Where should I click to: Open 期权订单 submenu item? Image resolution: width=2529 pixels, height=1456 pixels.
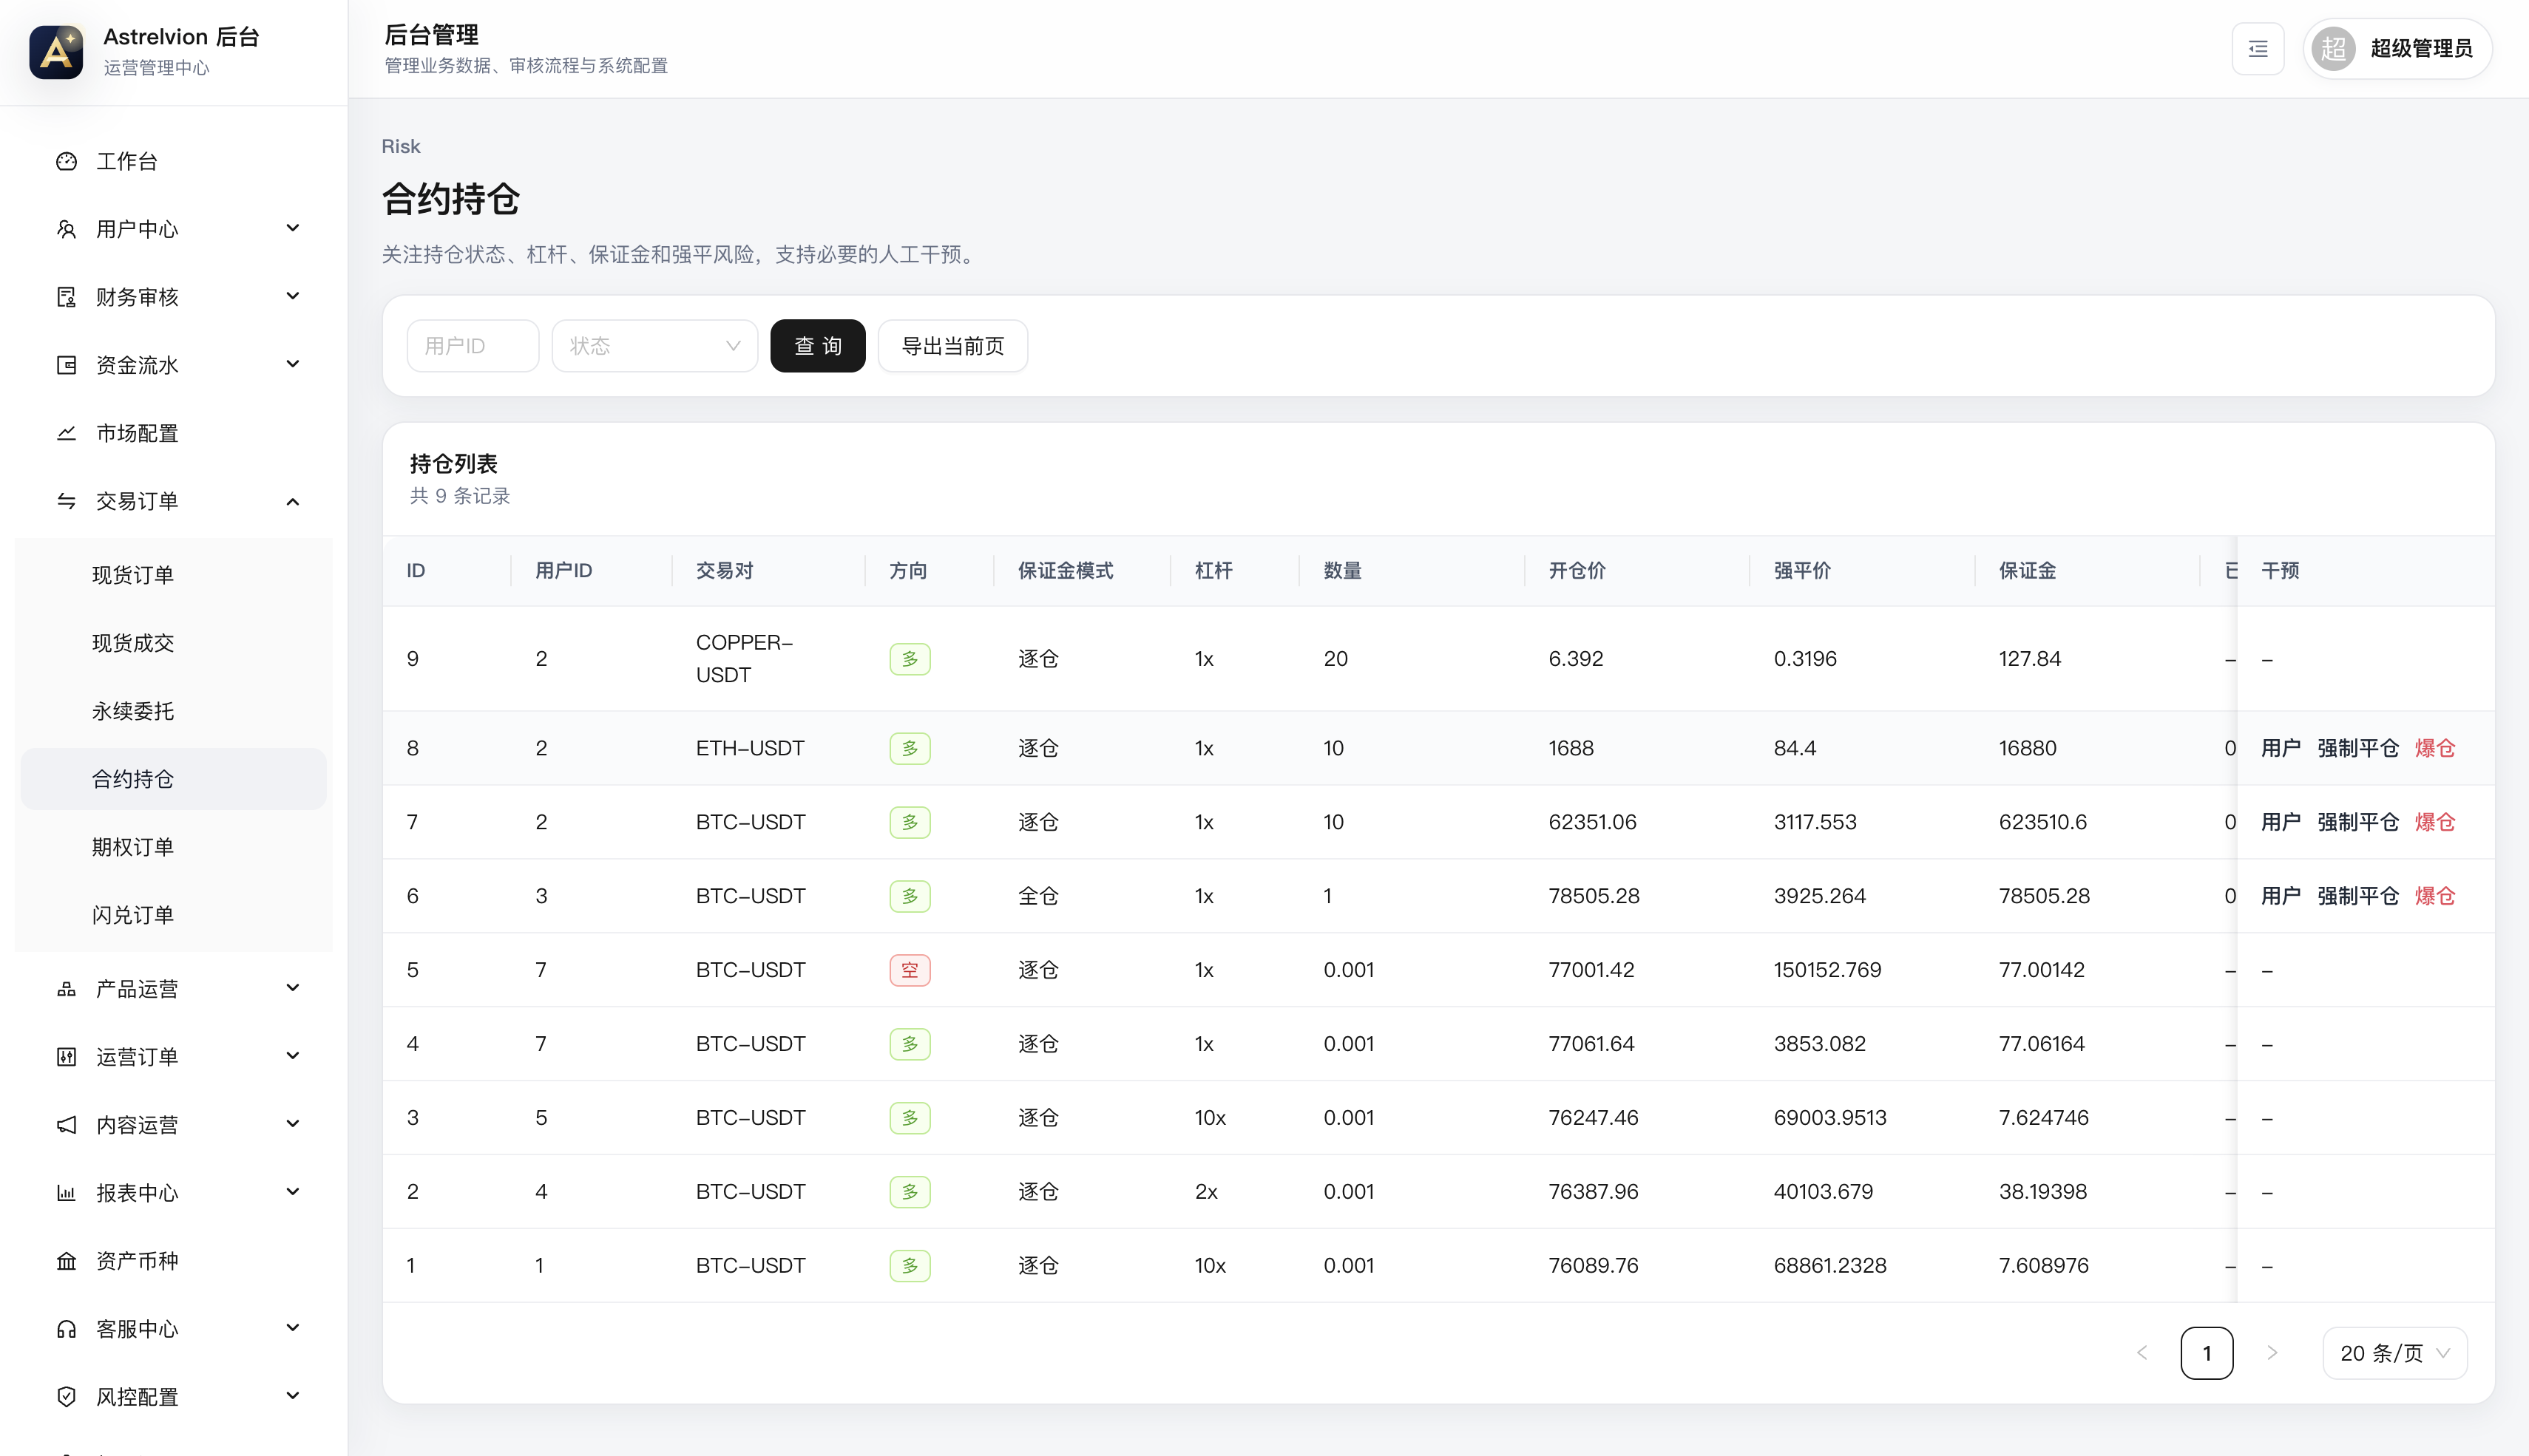[173, 847]
